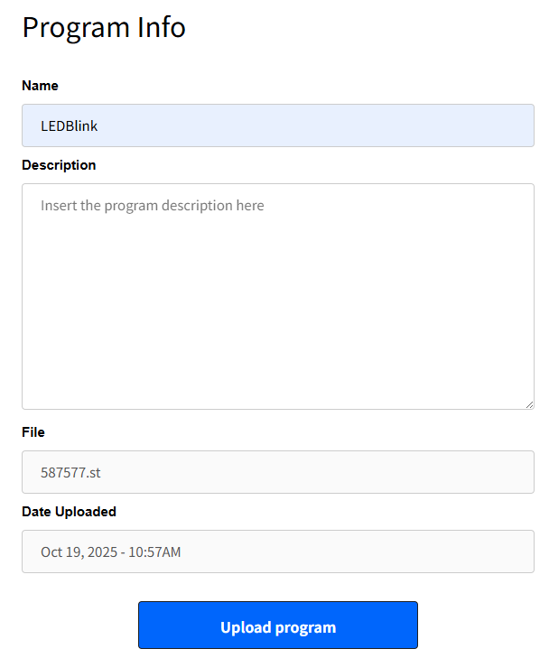
Task: Click inside the Description text area
Action: pyautogui.click(x=277, y=296)
